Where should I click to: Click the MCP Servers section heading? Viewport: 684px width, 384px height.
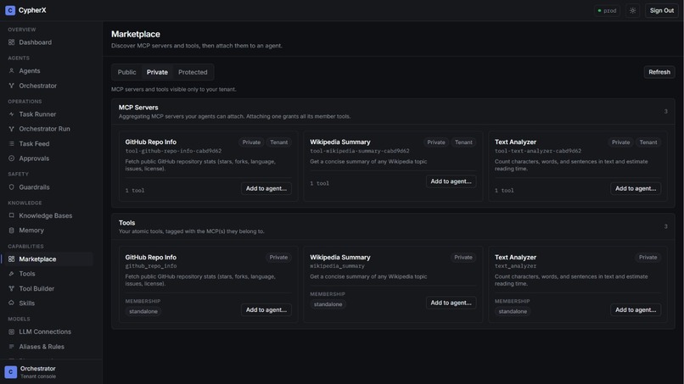point(138,107)
